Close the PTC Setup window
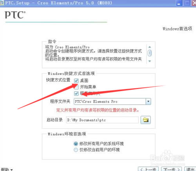 pyautogui.click(x=194, y=3)
